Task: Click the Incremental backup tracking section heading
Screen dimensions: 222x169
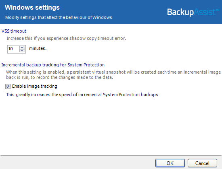Action: pyautogui.click(x=53, y=65)
